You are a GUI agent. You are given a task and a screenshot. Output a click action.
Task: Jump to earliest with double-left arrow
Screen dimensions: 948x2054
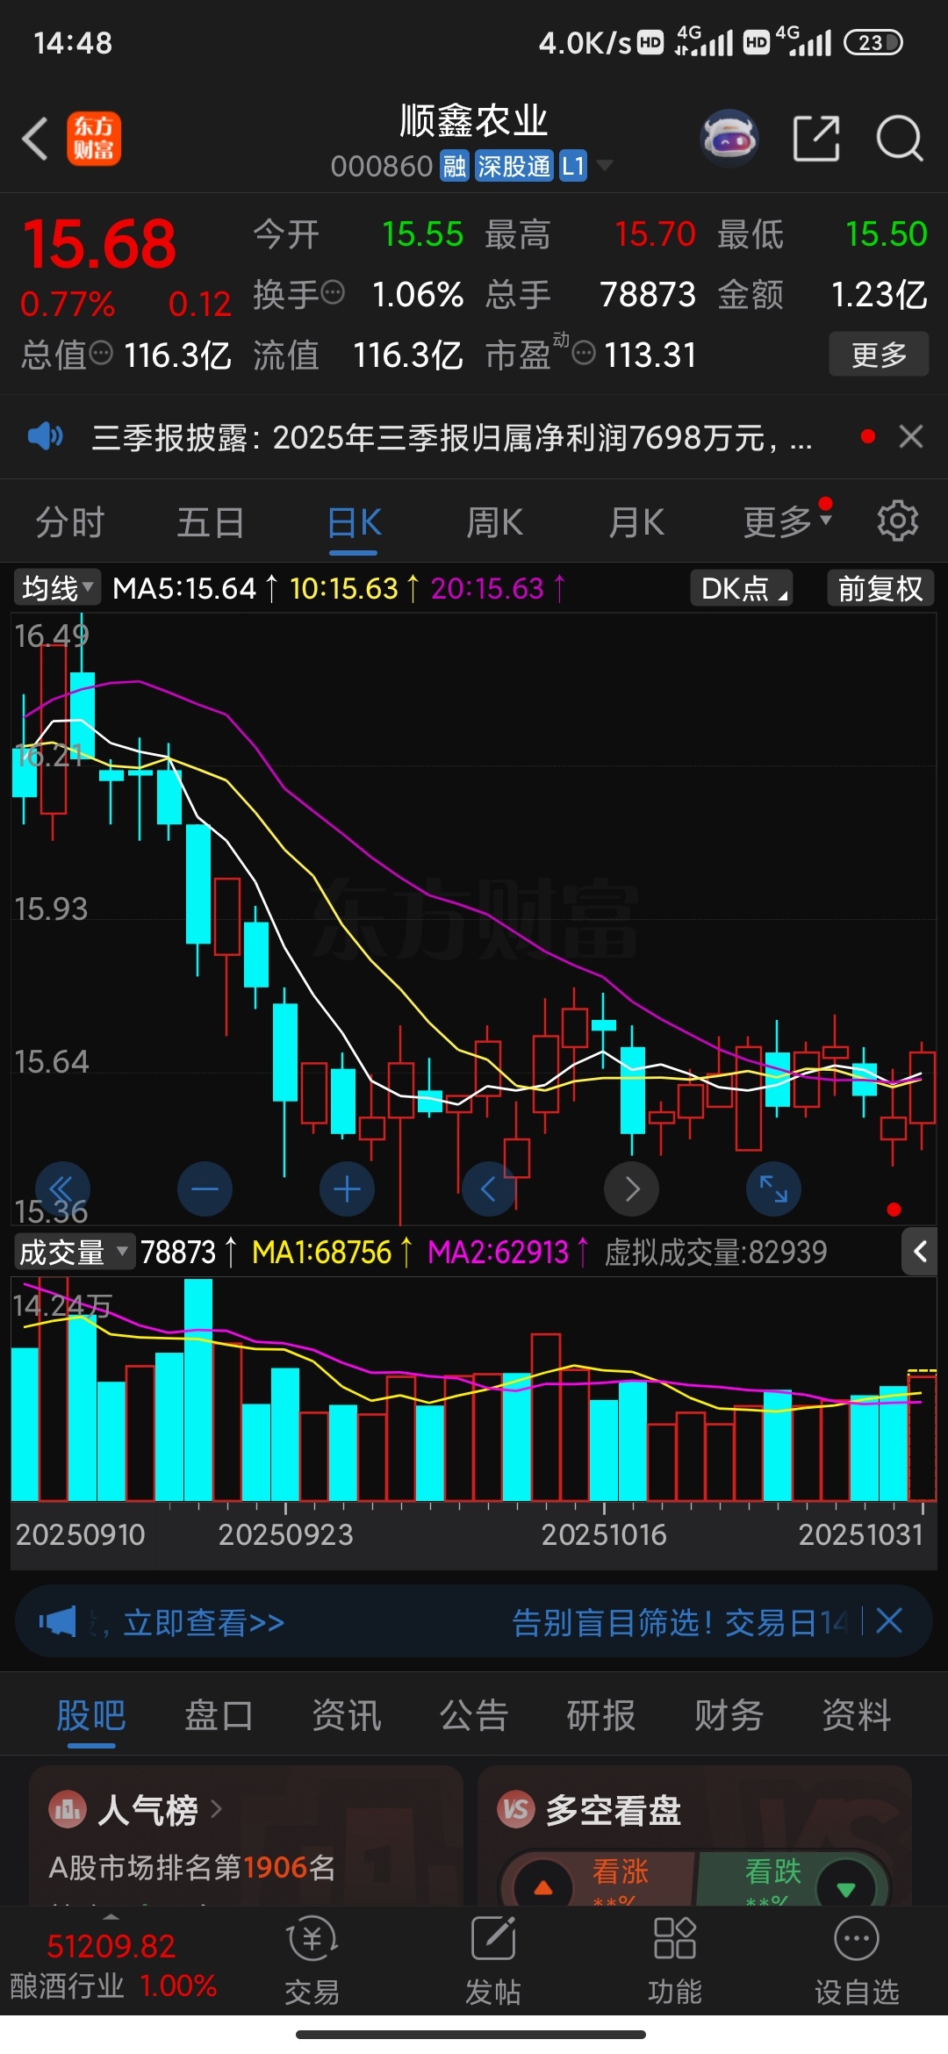(x=62, y=1189)
